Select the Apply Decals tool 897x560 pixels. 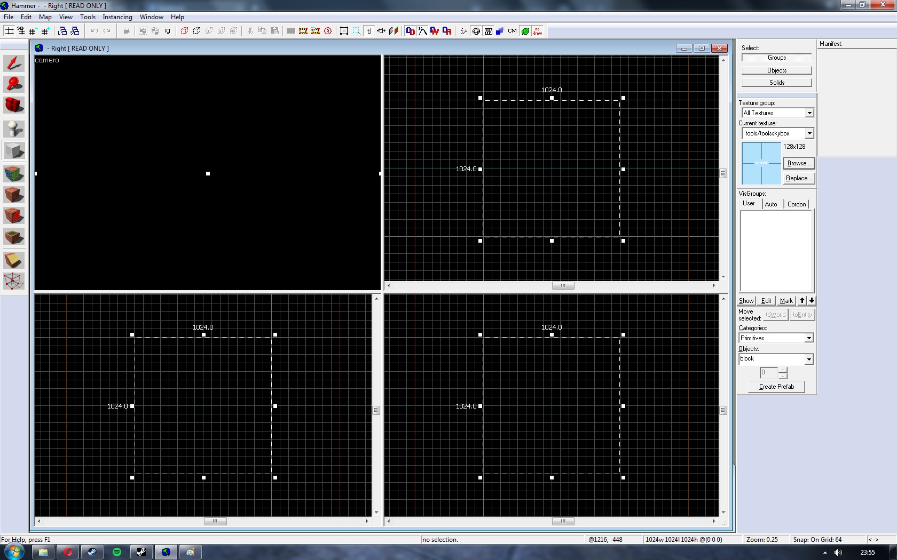pyautogui.click(x=14, y=215)
